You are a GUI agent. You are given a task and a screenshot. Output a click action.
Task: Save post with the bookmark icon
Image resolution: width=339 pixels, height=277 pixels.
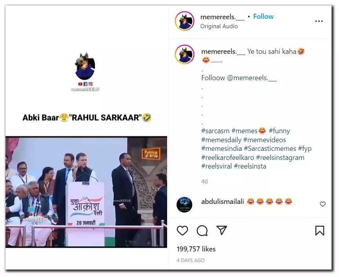(320, 231)
